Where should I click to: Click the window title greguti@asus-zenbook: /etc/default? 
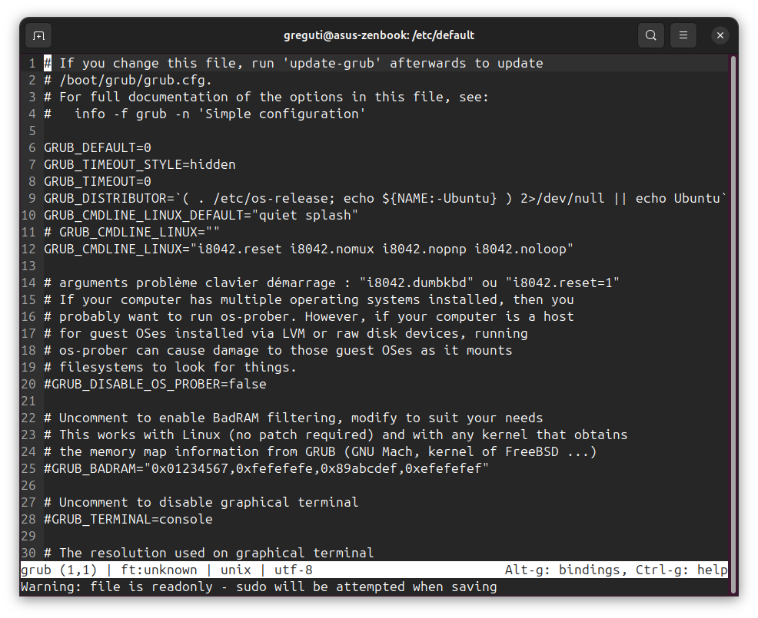pyautogui.click(x=378, y=35)
